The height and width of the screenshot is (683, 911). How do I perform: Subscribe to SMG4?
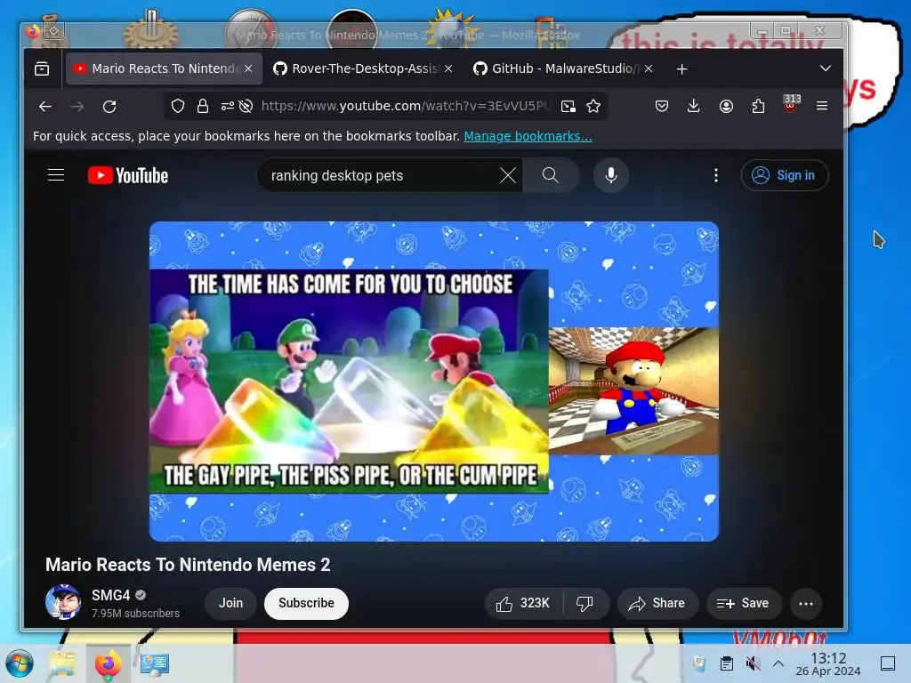click(x=306, y=604)
